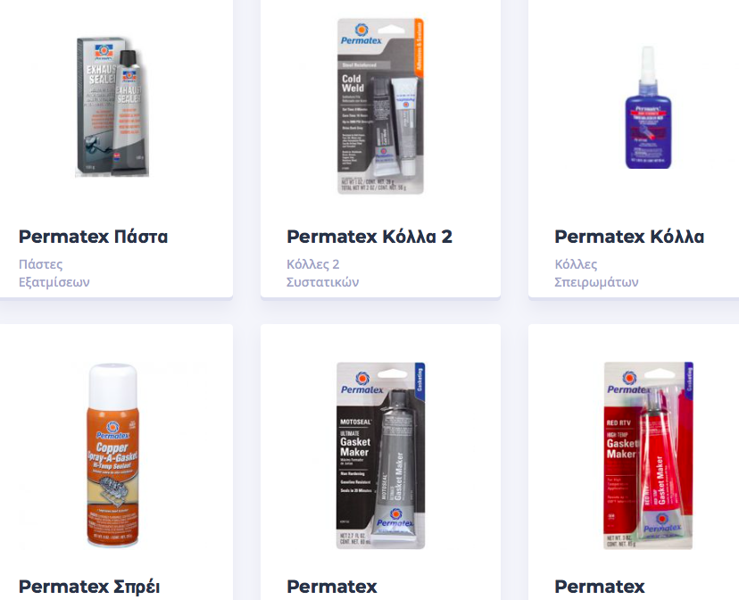Click the Permatex logo on the Cold Weld package

coord(361,34)
